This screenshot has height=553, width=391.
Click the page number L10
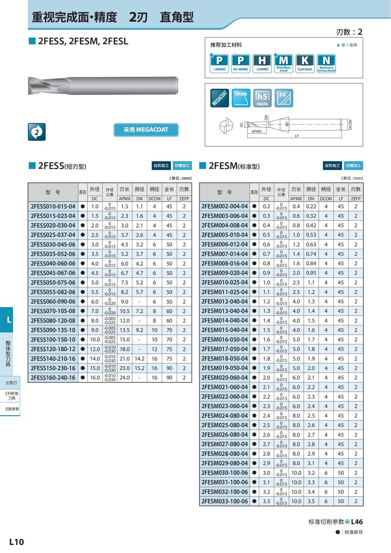click(x=17, y=542)
